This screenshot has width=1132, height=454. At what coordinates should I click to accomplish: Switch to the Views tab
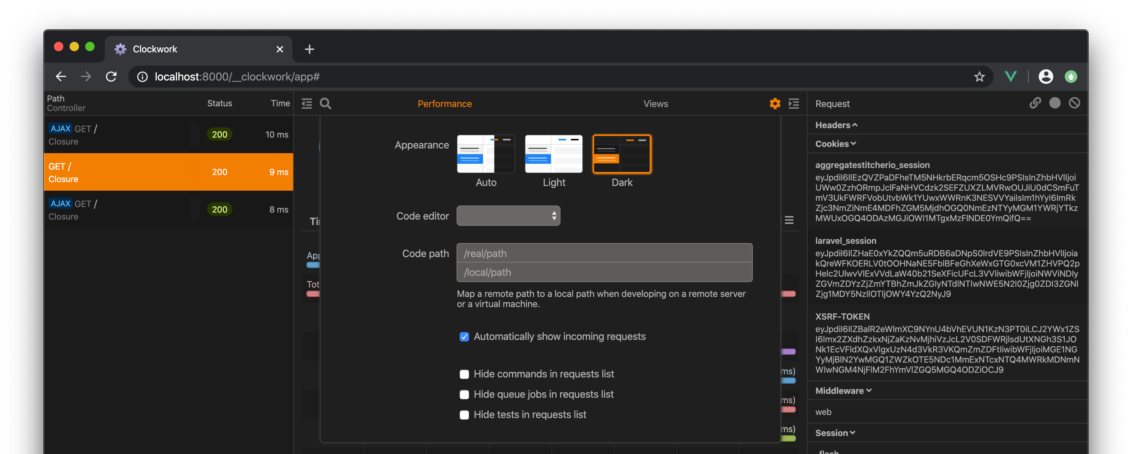point(655,104)
